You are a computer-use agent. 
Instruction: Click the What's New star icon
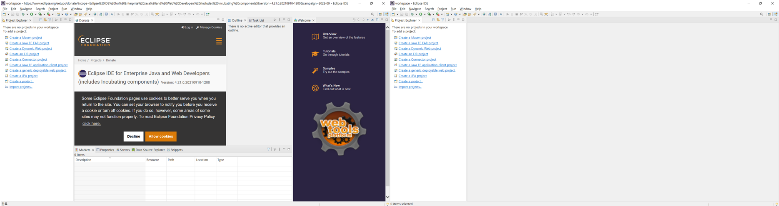[x=315, y=88]
